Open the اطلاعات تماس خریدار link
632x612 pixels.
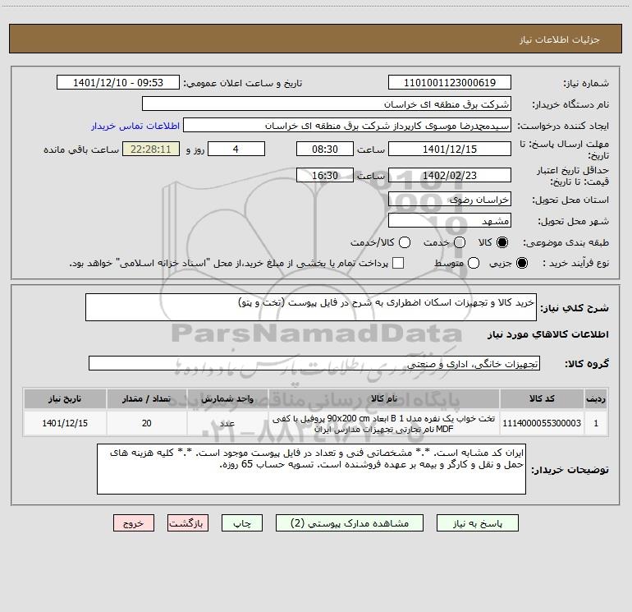pyautogui.click(x=135, y=126)
